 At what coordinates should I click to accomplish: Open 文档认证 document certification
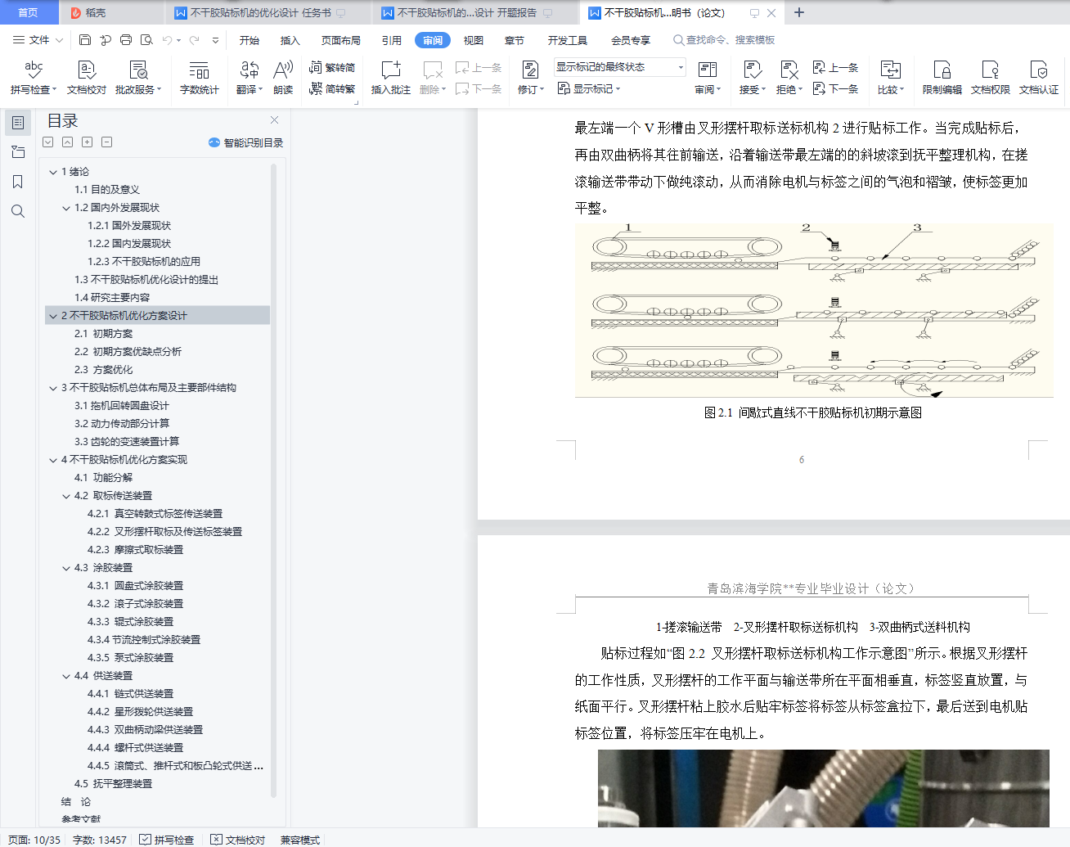click(1039, 78)
